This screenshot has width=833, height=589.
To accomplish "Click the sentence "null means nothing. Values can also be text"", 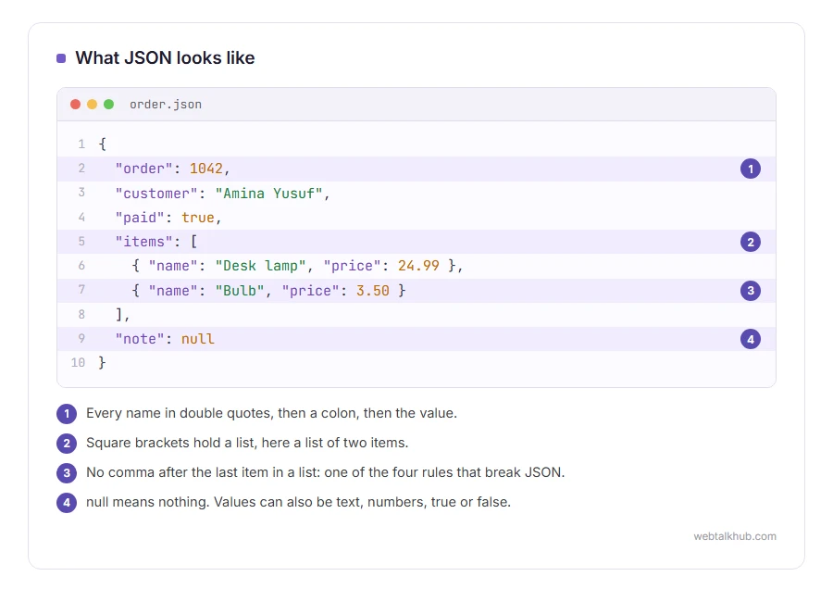I will pyautogui.click(x=298, y=502).
